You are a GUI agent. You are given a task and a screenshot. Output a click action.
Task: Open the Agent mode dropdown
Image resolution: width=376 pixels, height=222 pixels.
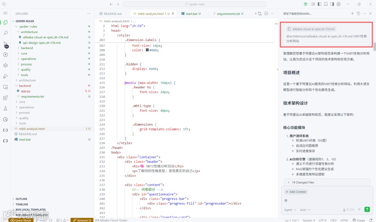(x=290, y=210)
